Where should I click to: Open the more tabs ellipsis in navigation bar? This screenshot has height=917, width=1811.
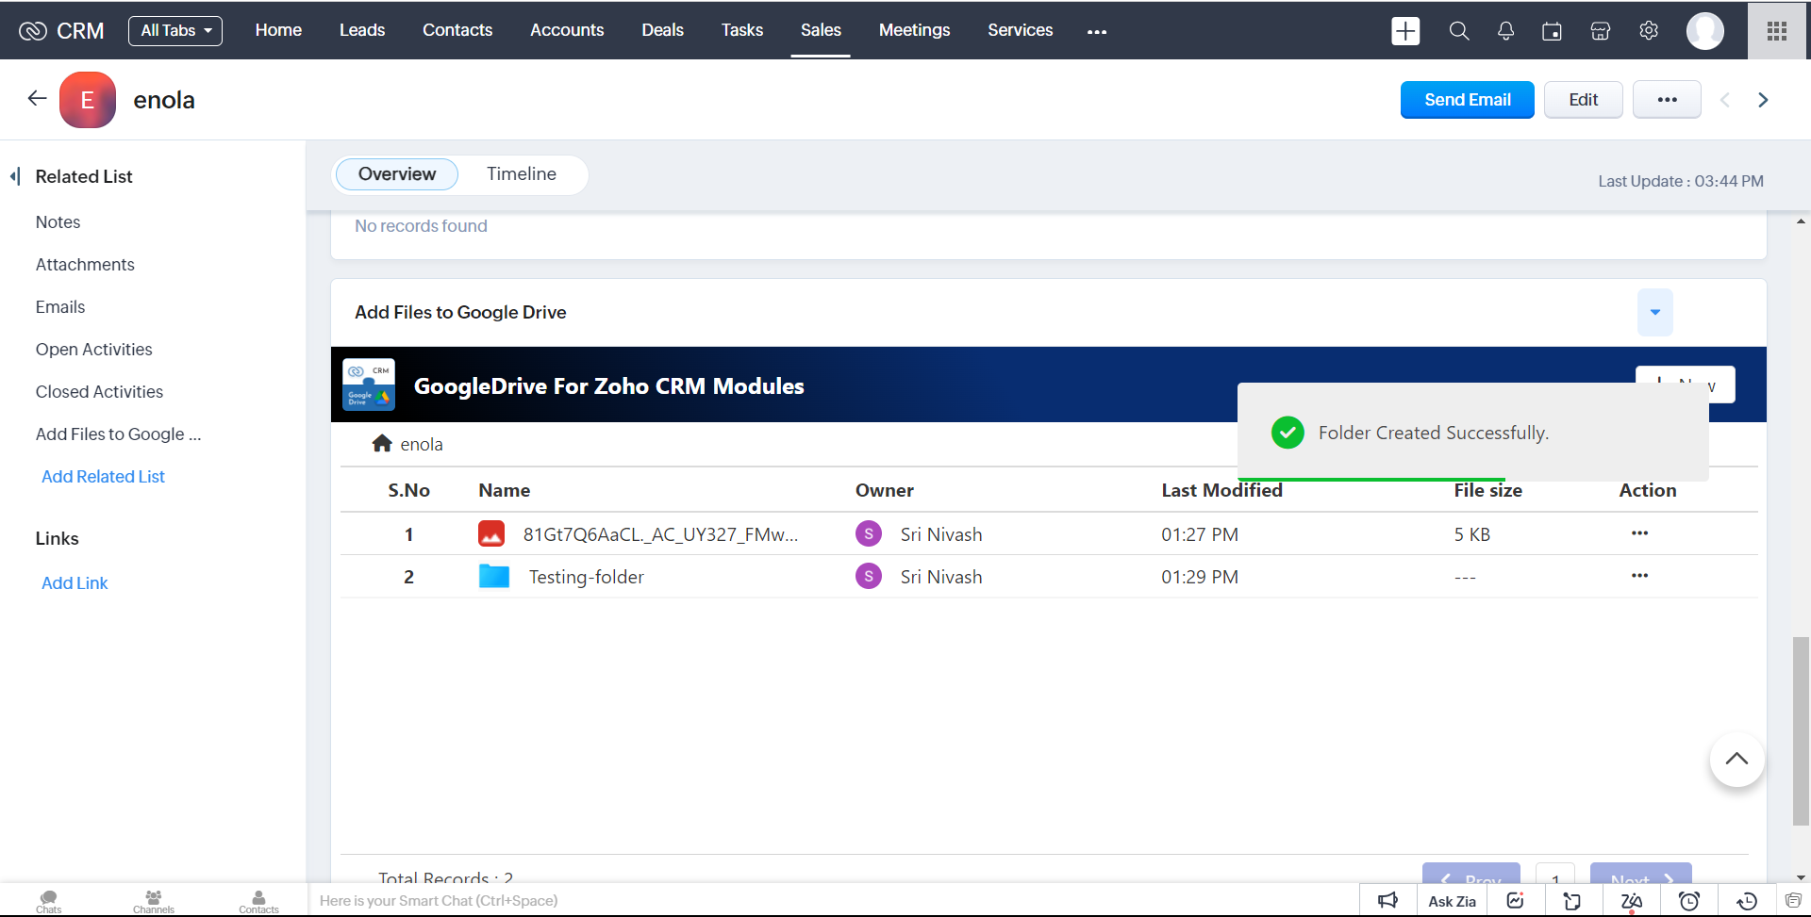pos(1096,31)
